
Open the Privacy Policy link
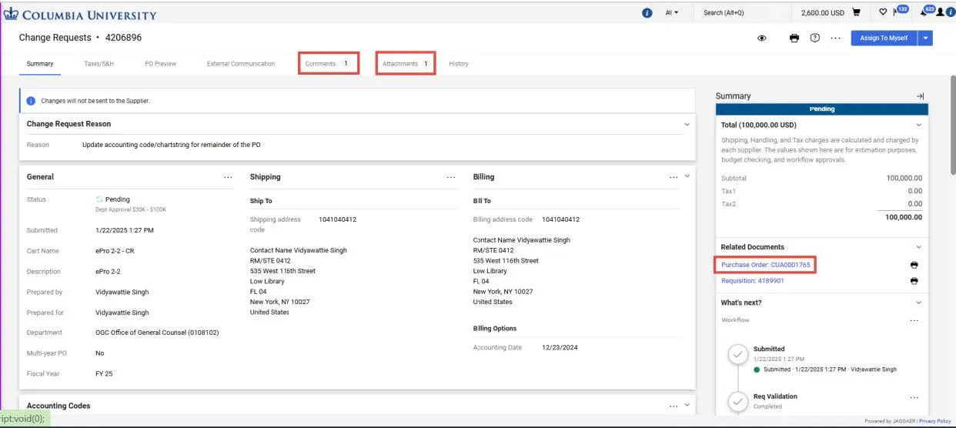point(934,421)
